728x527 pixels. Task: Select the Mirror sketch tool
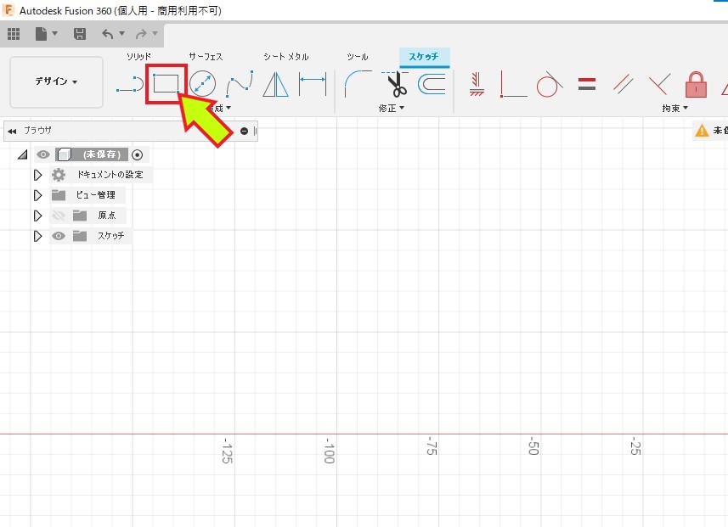coord(275,85)
